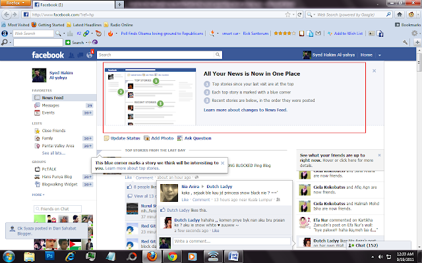Open Pantai Valley Area list
Viewport: 422px width, 263px height.
tap(58, 146)
